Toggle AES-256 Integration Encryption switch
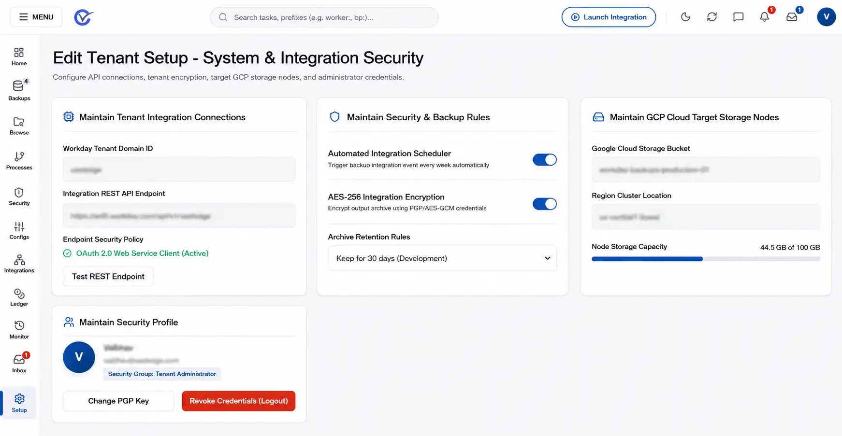Viewport: 842px width, 436px height. [x=544, y=203]
